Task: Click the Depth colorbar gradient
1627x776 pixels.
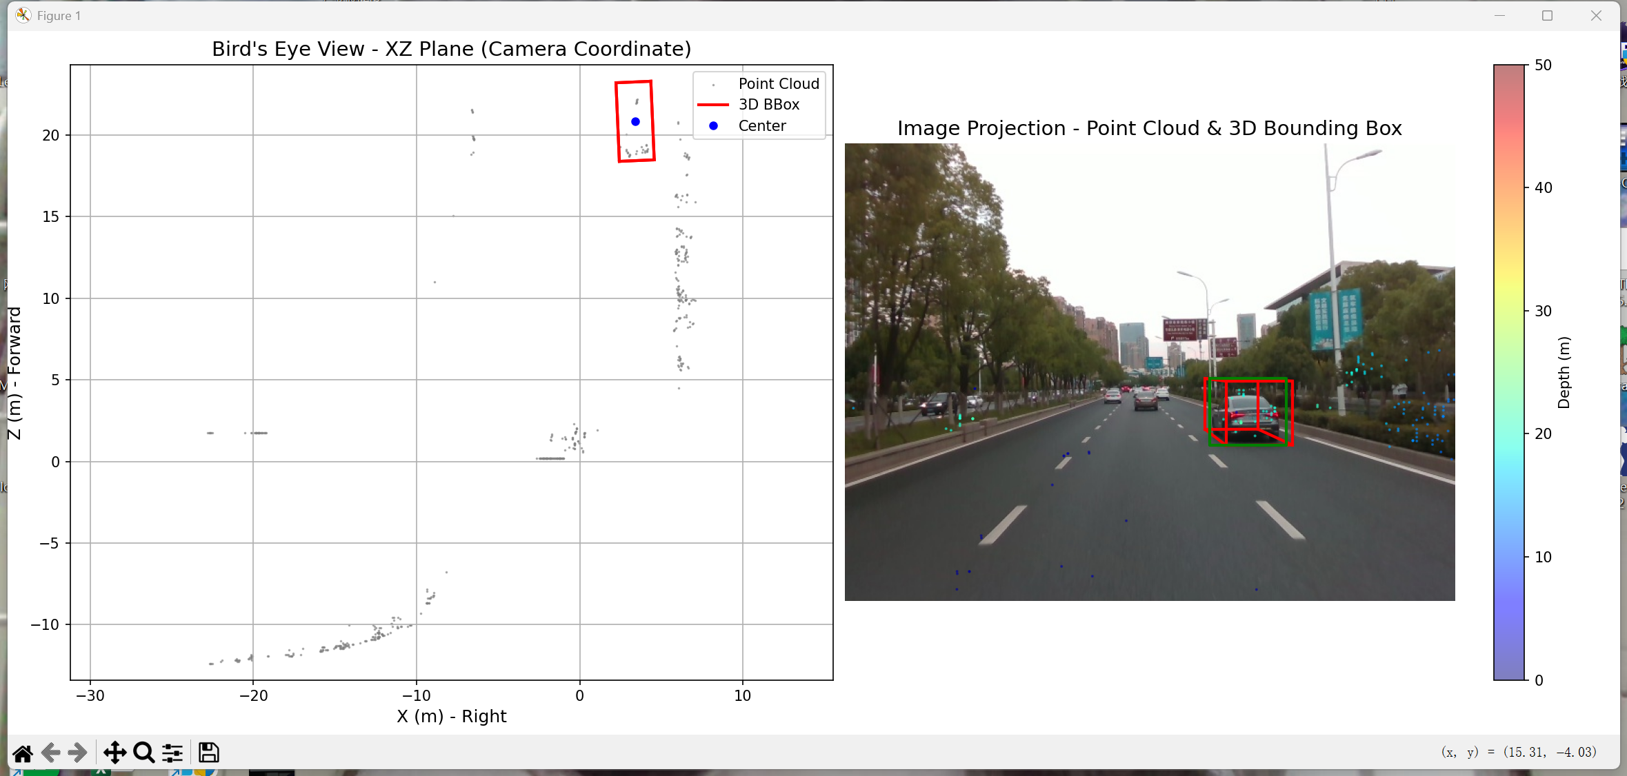Action: point(1509,372)
